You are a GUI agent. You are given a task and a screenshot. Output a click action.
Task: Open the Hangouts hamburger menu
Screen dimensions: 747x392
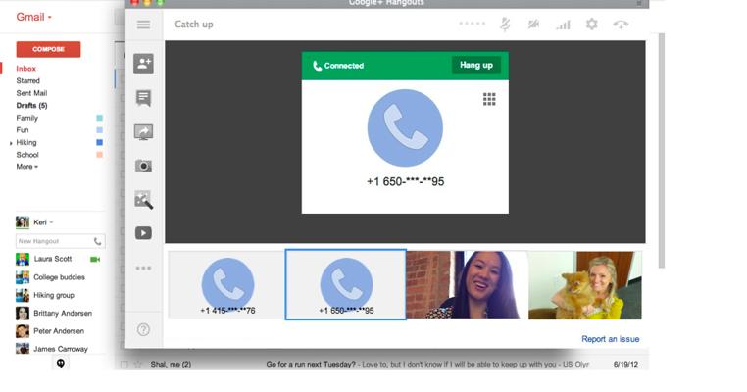click(143, 24)
